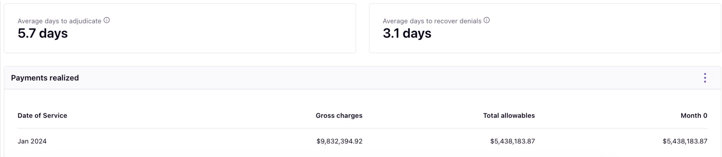
Task: Click the Total allowables $5,438,183.87 cell
Action: click(x=512, y=141)
